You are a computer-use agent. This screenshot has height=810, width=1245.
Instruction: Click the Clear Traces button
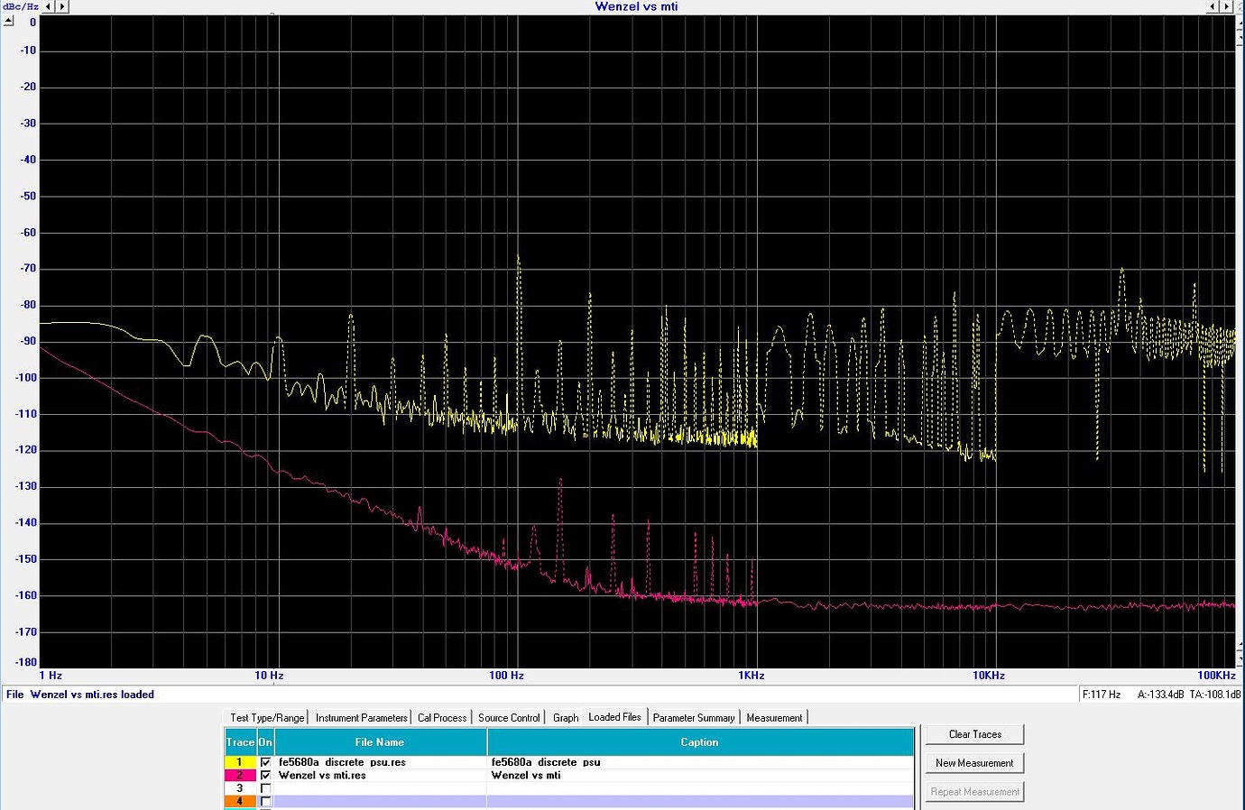[x=974, y=734]
